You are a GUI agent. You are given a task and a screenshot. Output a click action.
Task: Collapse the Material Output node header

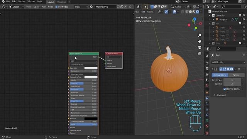[x=107, y=54]
